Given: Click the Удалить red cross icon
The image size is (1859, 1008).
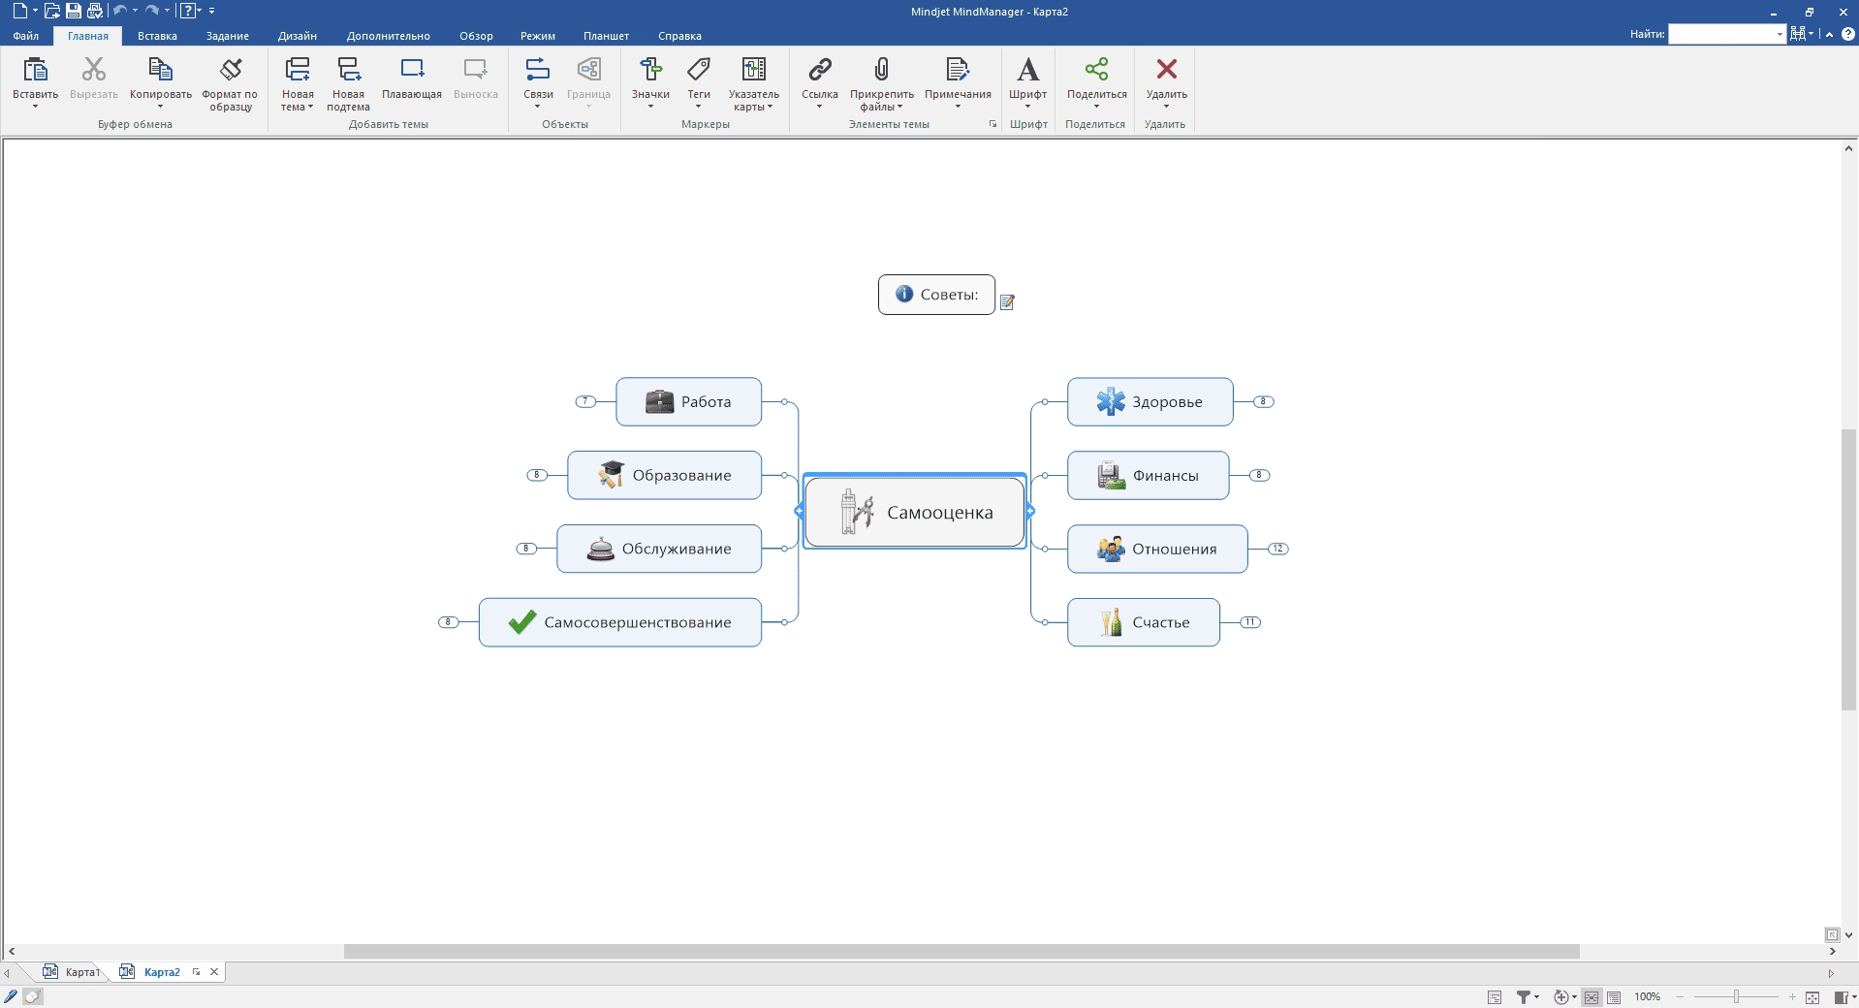Looking at the screenshot, I should (1167, 69).
